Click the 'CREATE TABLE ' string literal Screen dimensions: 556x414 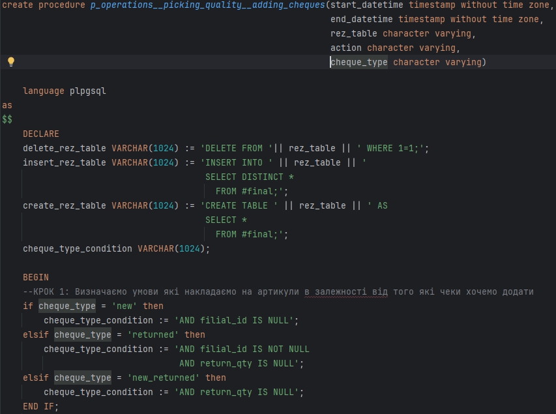tap(239, 205)
